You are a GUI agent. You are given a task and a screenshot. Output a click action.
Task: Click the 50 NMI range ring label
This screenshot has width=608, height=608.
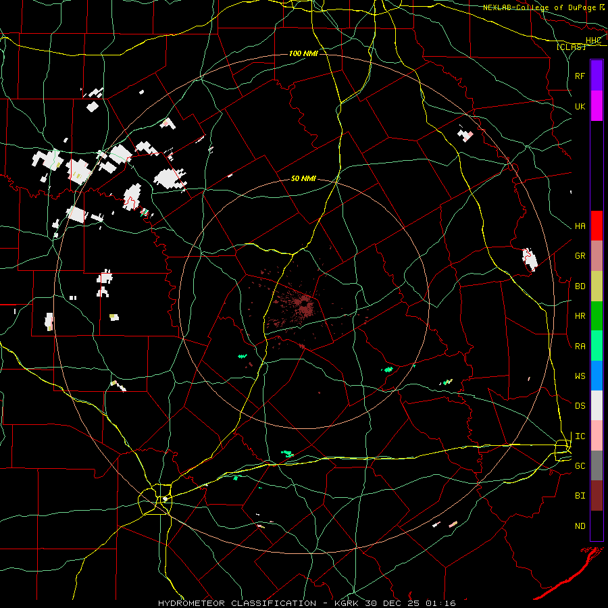(x=303, y=178)
